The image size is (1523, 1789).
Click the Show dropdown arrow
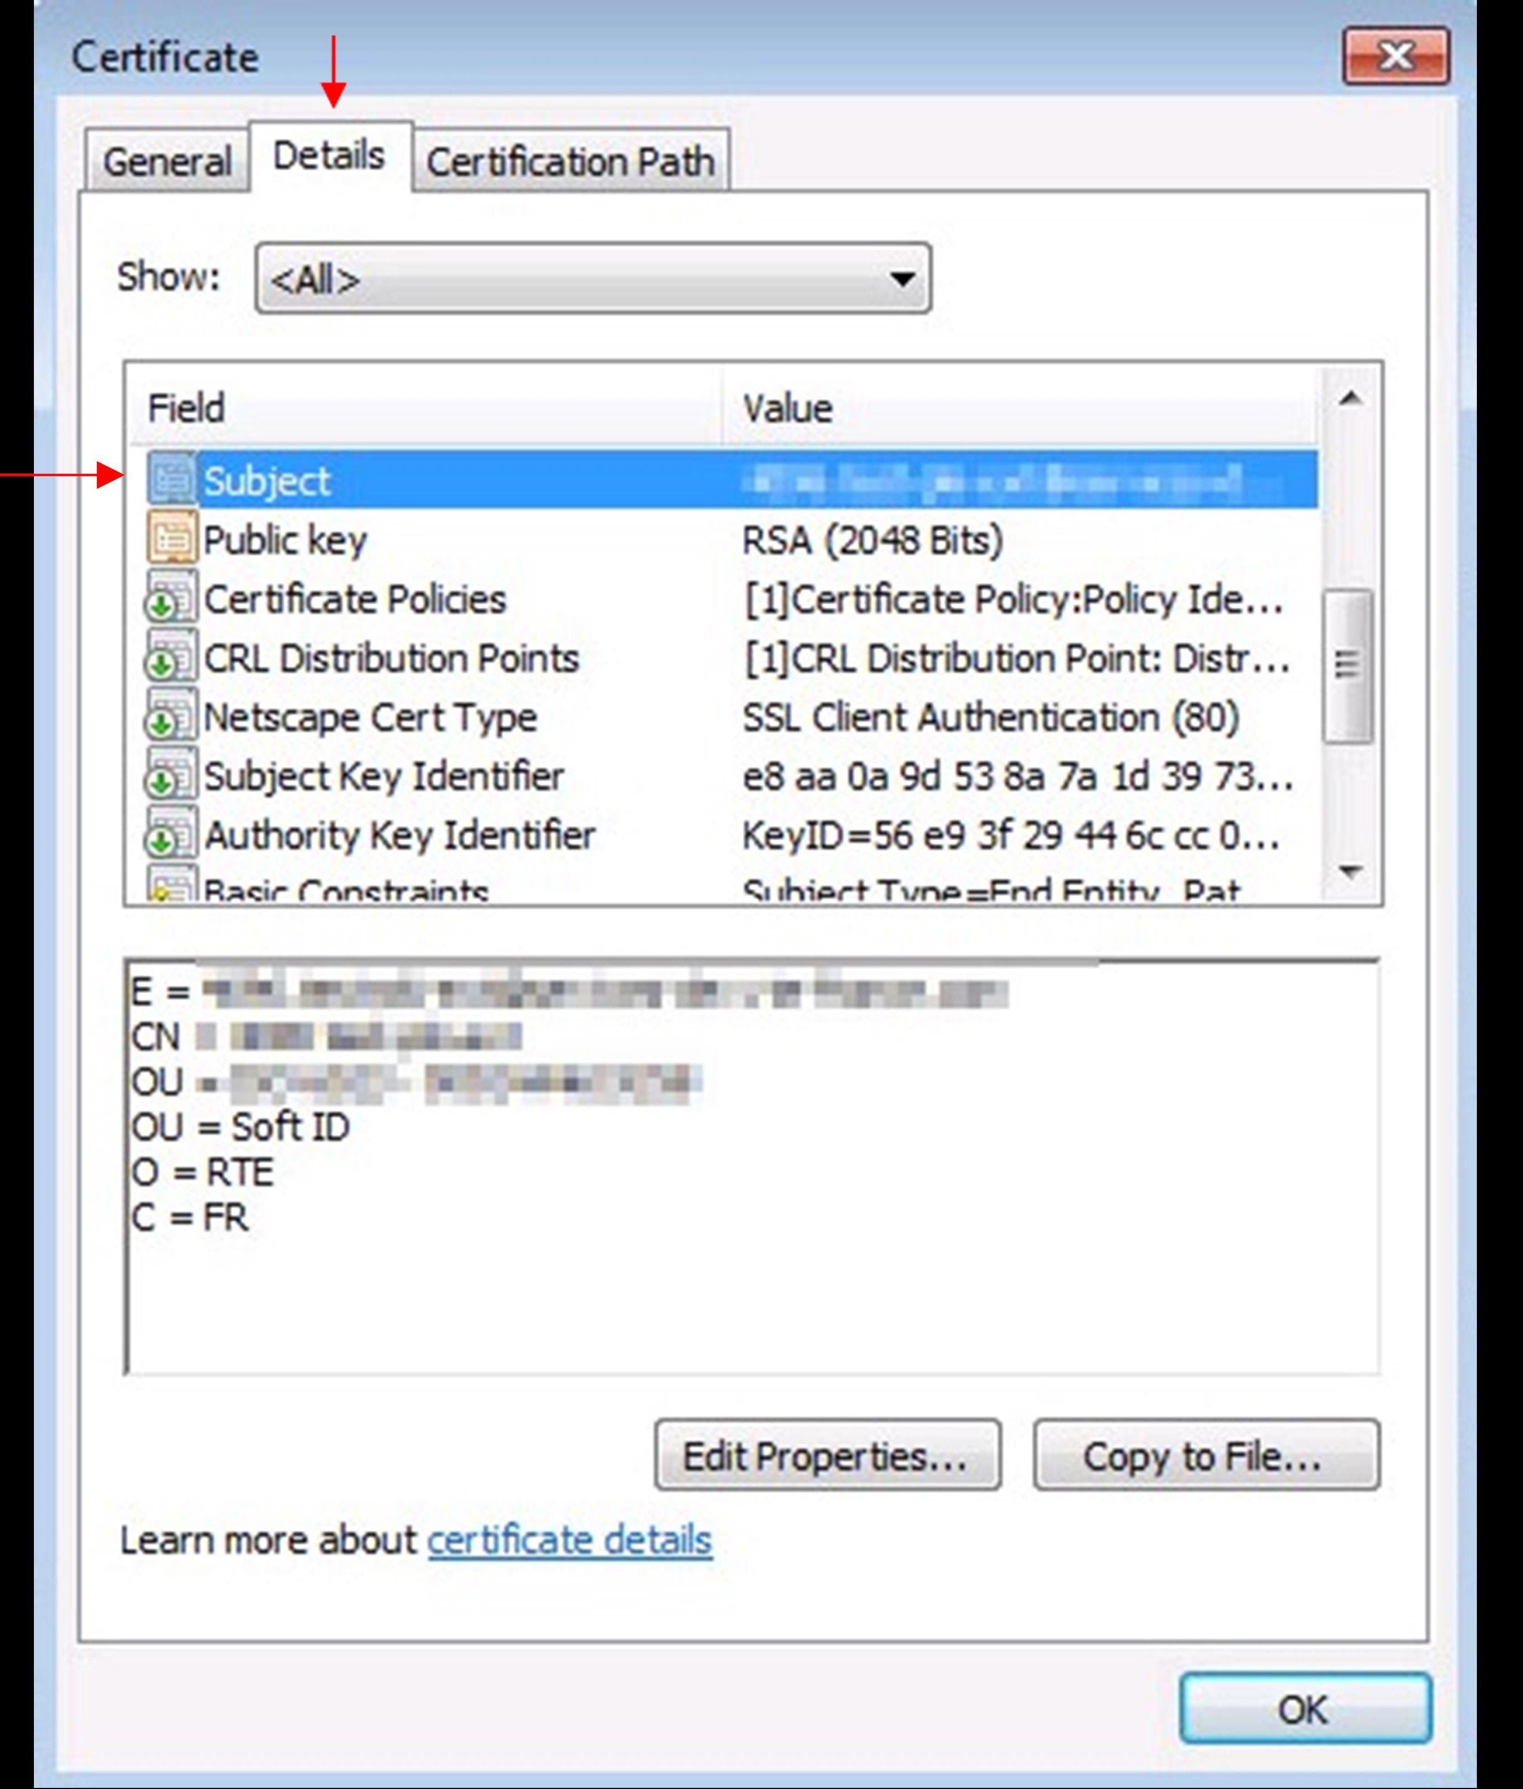pyautogui.click(x=902, y=279)
